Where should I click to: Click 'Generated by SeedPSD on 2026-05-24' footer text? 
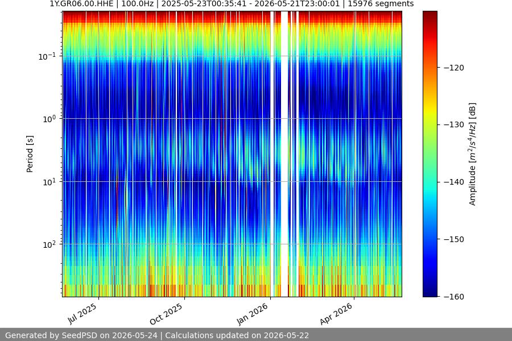81,335
